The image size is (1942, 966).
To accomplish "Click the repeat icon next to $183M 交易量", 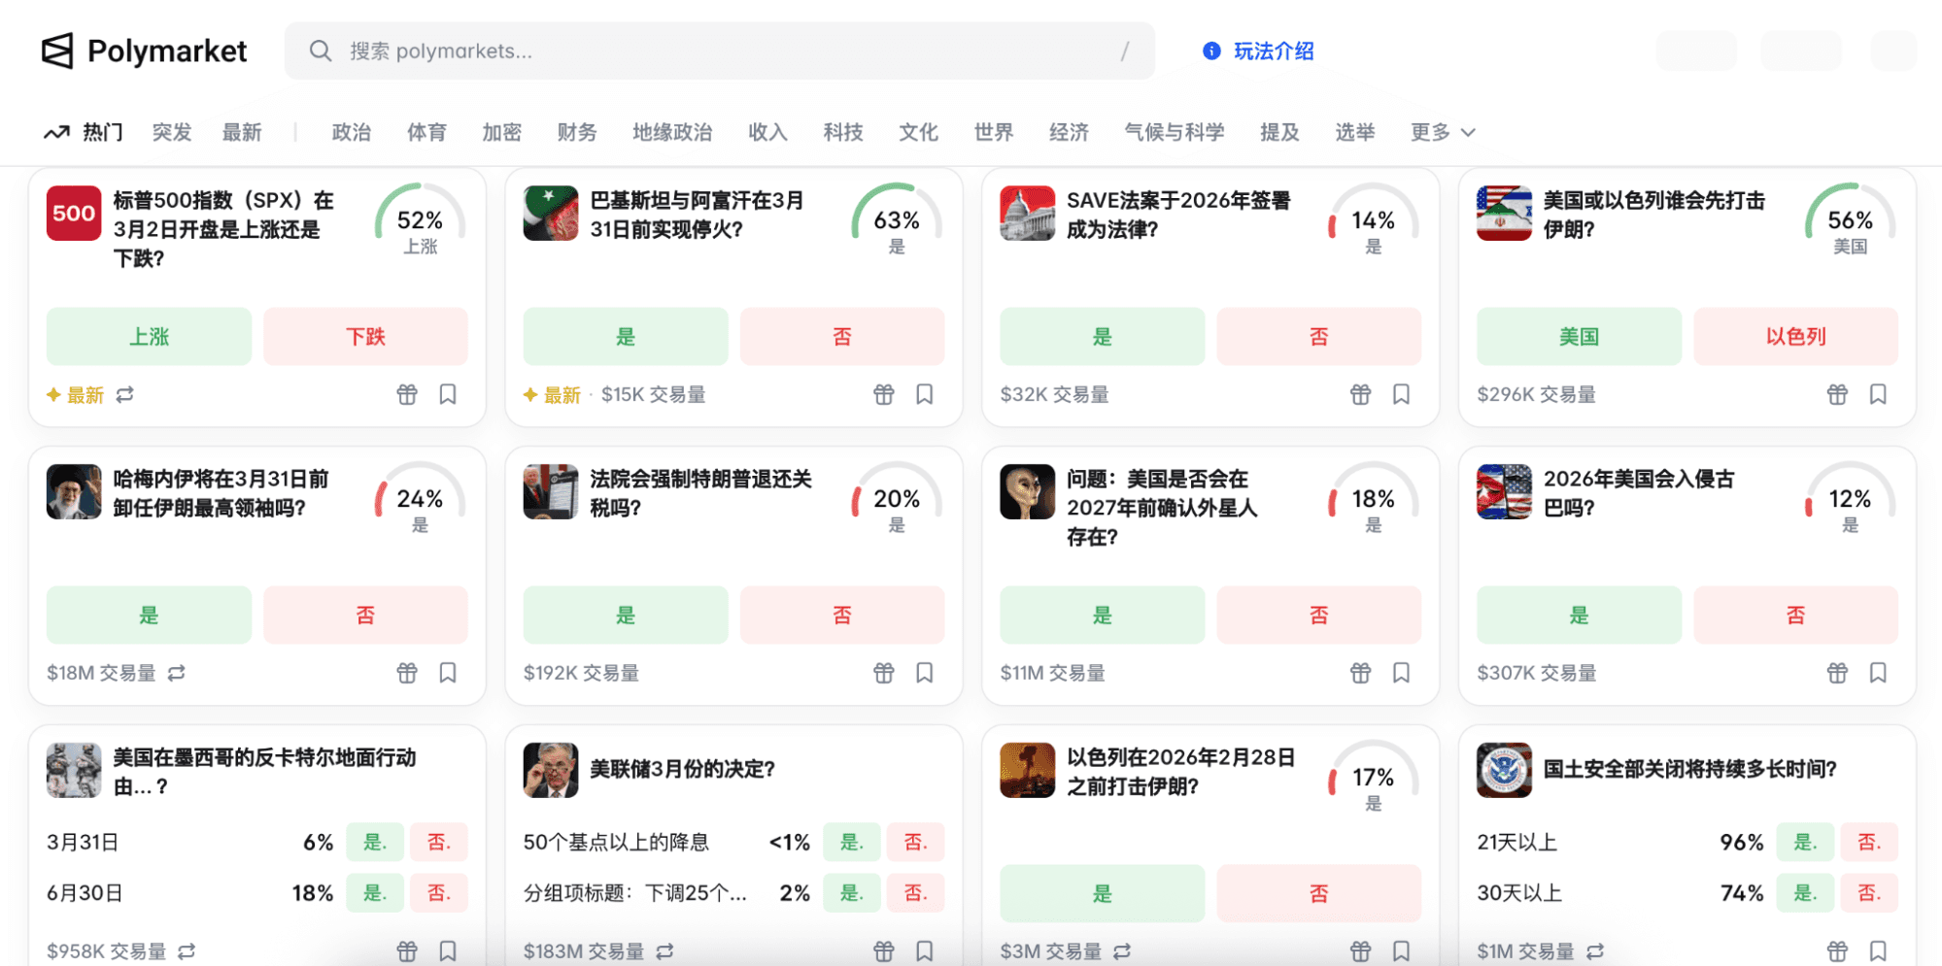I will 664,951.
